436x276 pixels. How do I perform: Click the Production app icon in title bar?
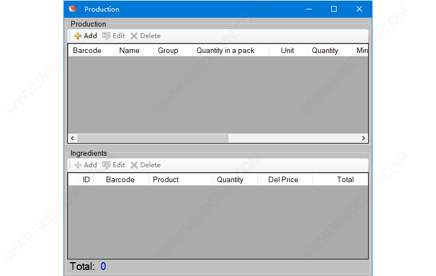coord(73,9)
